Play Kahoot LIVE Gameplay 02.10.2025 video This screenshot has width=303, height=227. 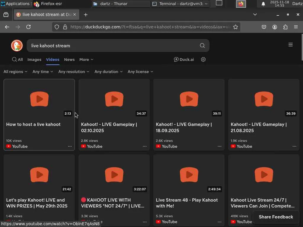click(x=114, y=99)
